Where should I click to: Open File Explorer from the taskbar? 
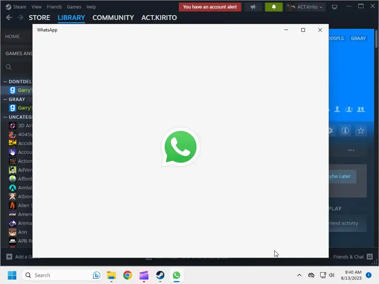pos(111,275)
